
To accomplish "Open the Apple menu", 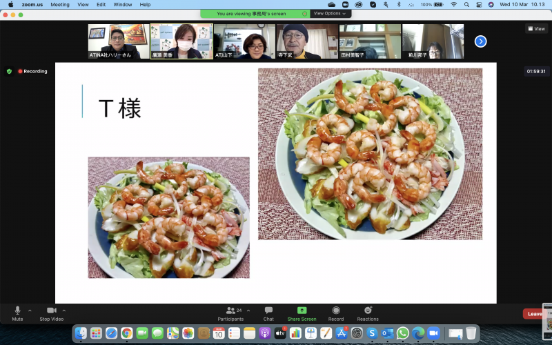I will point(10,5).
